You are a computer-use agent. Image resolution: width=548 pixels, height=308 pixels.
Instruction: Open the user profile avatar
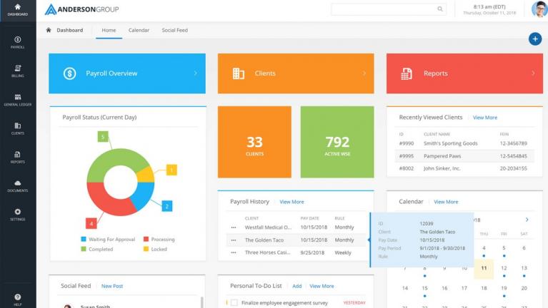tap(539, 9)
